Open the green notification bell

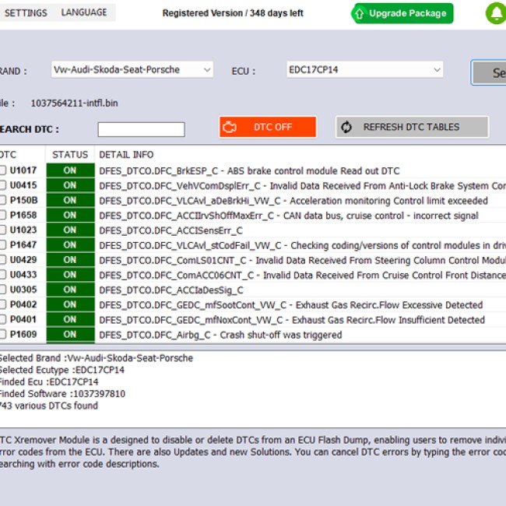[497, 13]
